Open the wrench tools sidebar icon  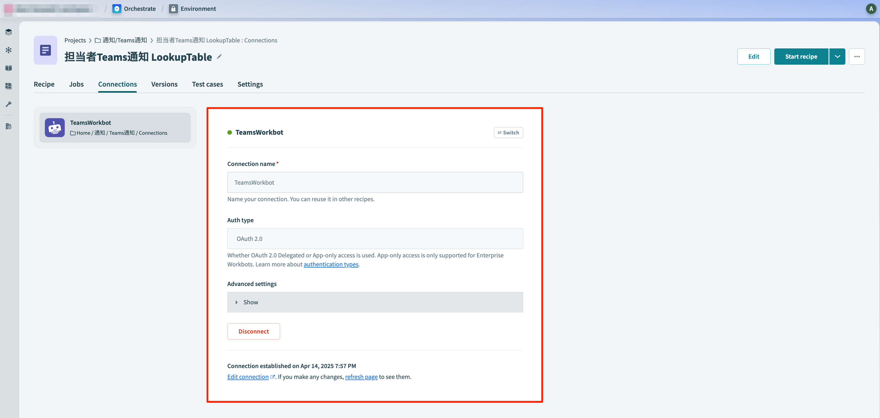(8, 104)
